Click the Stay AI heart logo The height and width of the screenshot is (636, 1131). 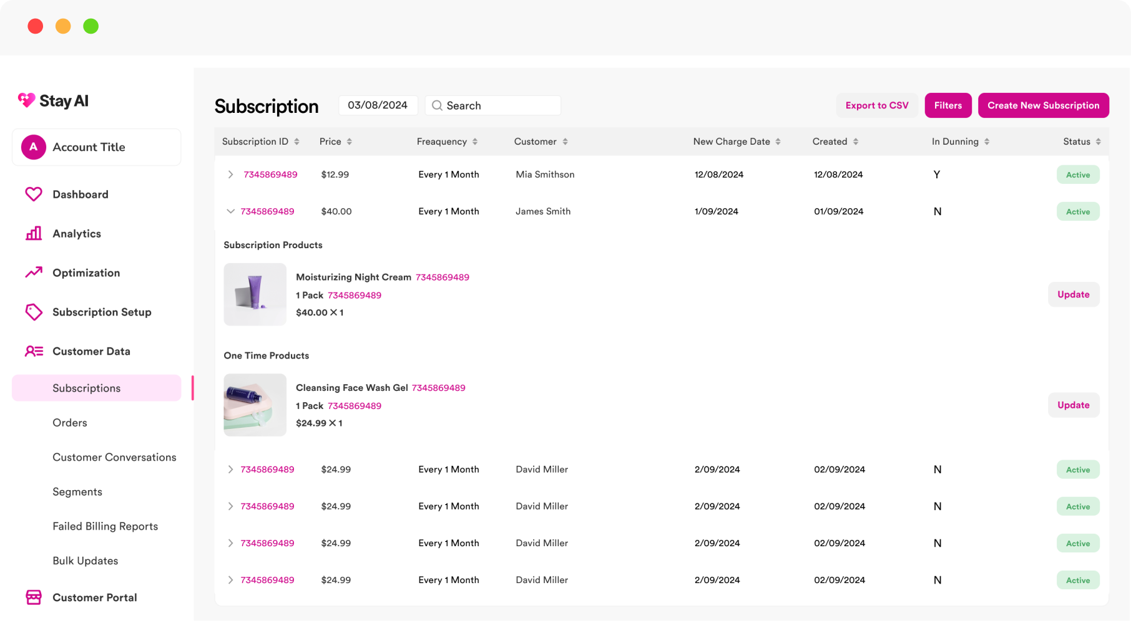click(x=27, y=100)
